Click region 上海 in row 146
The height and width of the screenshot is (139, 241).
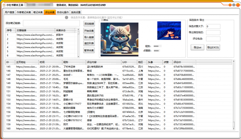tap(140, 71)
